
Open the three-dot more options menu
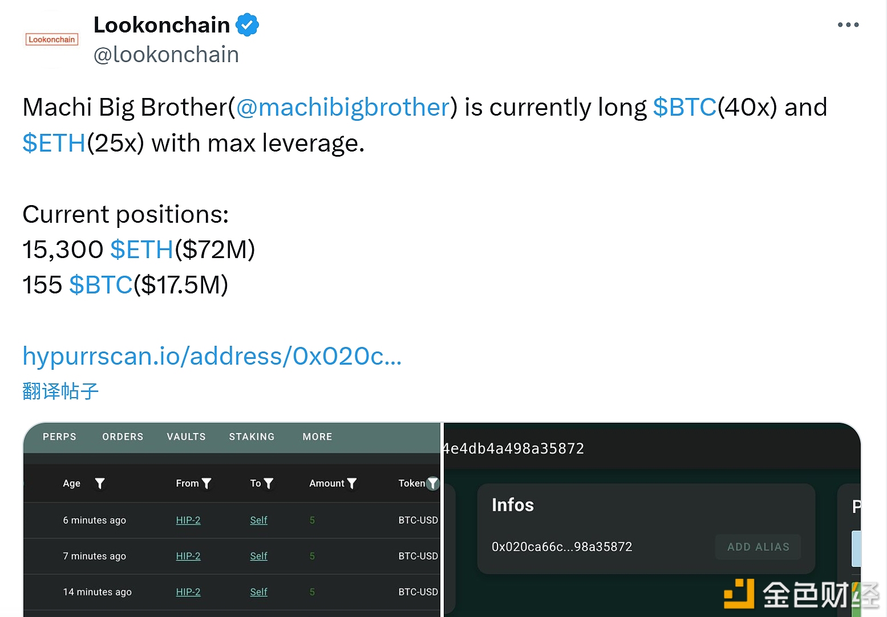848,25
